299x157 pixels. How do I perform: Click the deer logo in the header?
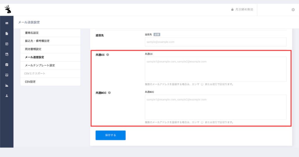click(x=8, y=9)
